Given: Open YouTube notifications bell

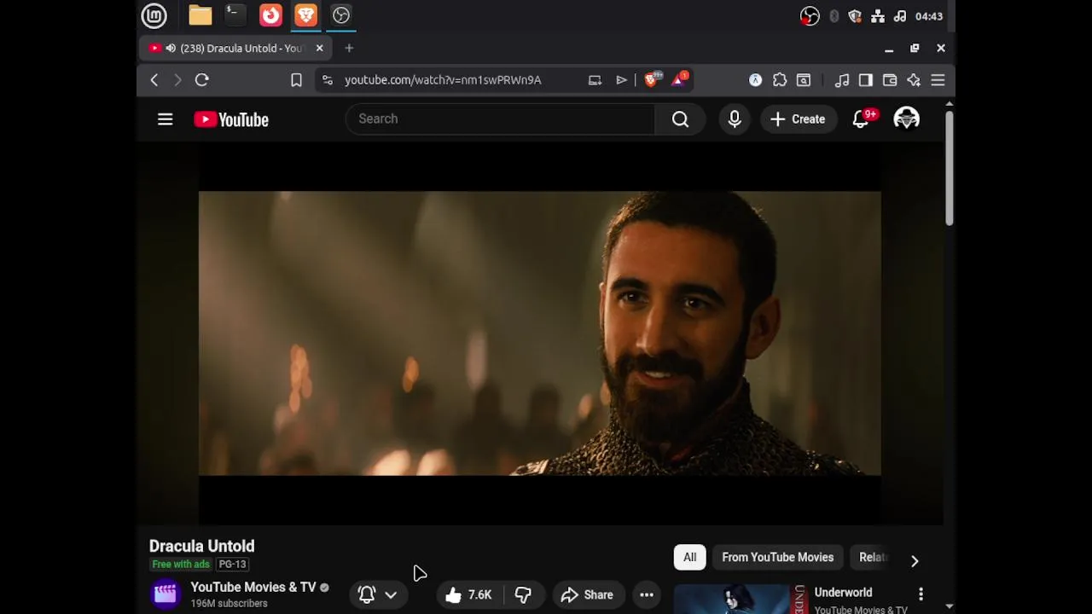Looking at the screenshot, I should pyautogui.click(x=861, y=119).
